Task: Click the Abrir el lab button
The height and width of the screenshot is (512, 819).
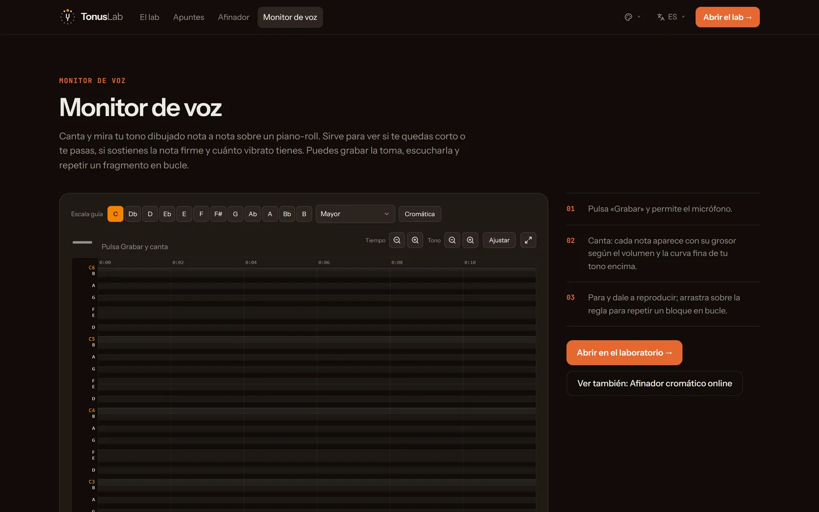Action: click(727, 17)
